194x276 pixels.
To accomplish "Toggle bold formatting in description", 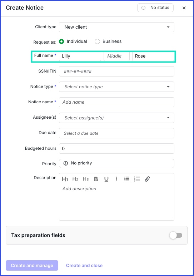I will point(96,179).
